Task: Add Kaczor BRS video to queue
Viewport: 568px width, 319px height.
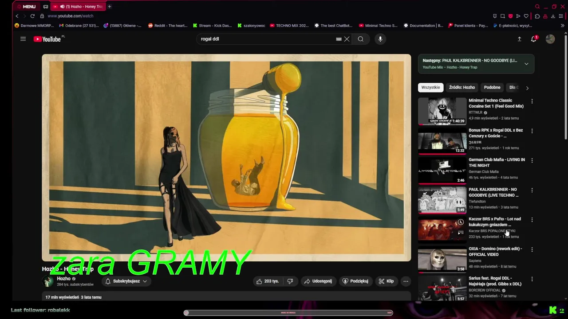Action: tap(461, 233)
